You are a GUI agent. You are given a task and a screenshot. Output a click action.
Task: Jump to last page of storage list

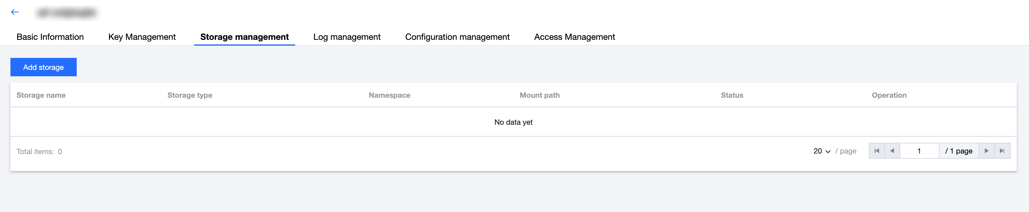(x=1002, y=151)
